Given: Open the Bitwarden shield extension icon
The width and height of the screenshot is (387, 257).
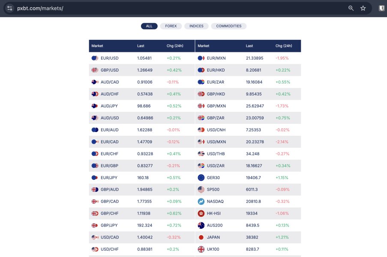Looking at the screenshot, I should tap(381, 8).
